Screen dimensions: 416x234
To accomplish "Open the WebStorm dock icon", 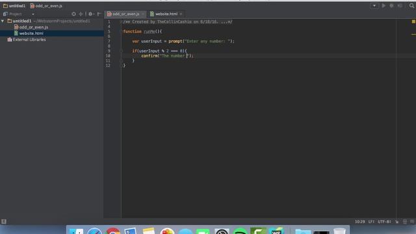I will tap(276, 231).
